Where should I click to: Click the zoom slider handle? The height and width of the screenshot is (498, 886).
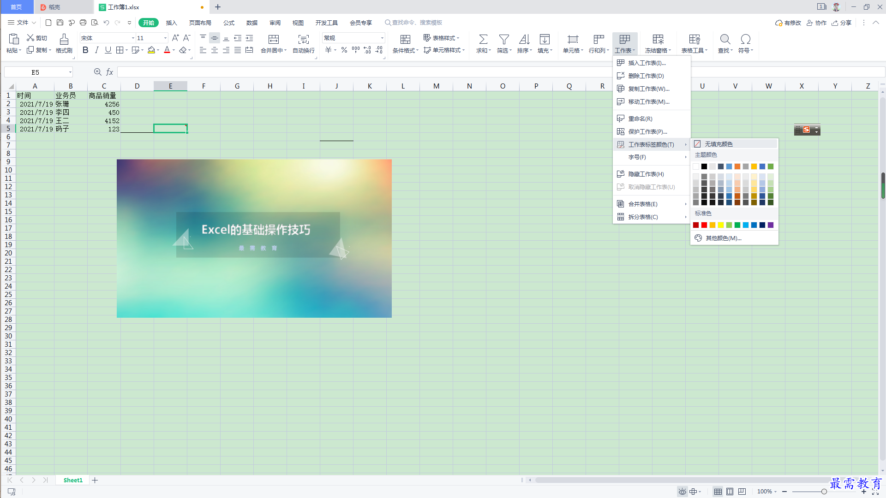[824, 492]
